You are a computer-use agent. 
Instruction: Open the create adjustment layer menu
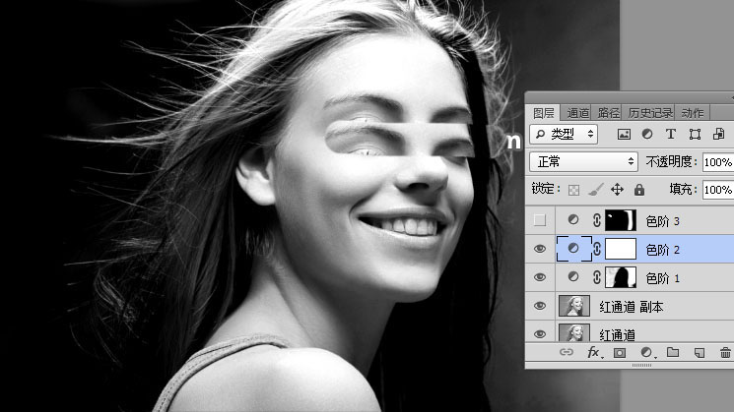647,352
